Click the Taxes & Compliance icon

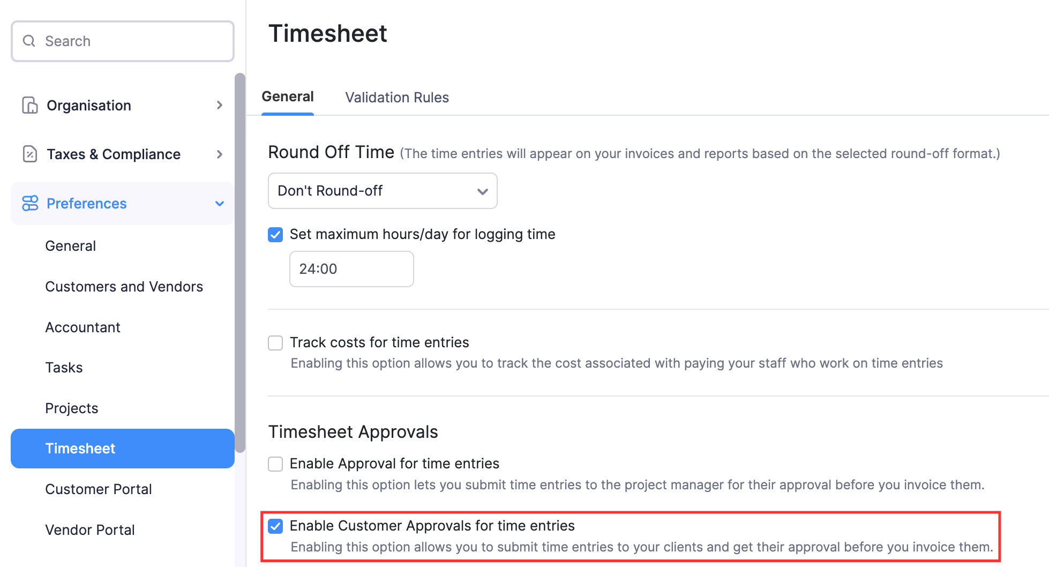[x=29, y=154]
